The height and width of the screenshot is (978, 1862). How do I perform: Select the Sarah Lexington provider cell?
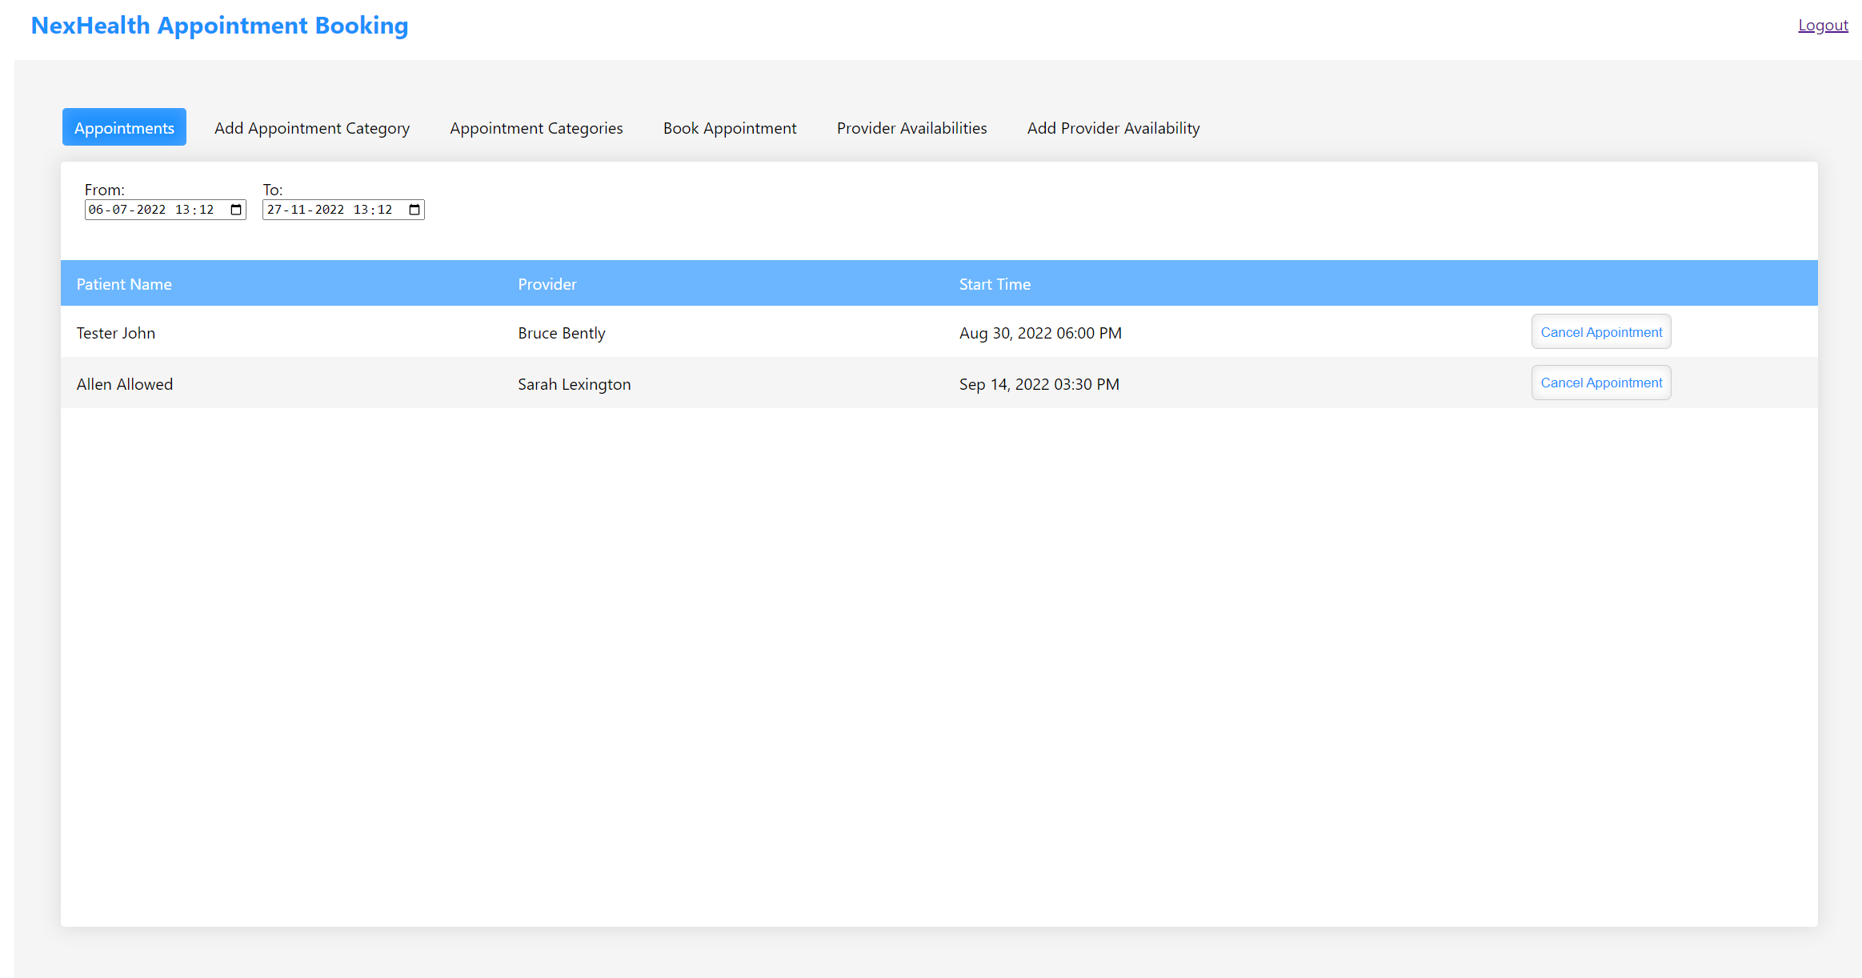(574, 384)
